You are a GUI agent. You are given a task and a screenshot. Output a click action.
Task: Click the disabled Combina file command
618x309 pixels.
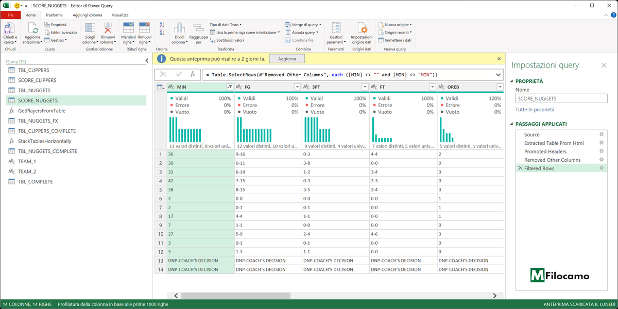point(299,40)
